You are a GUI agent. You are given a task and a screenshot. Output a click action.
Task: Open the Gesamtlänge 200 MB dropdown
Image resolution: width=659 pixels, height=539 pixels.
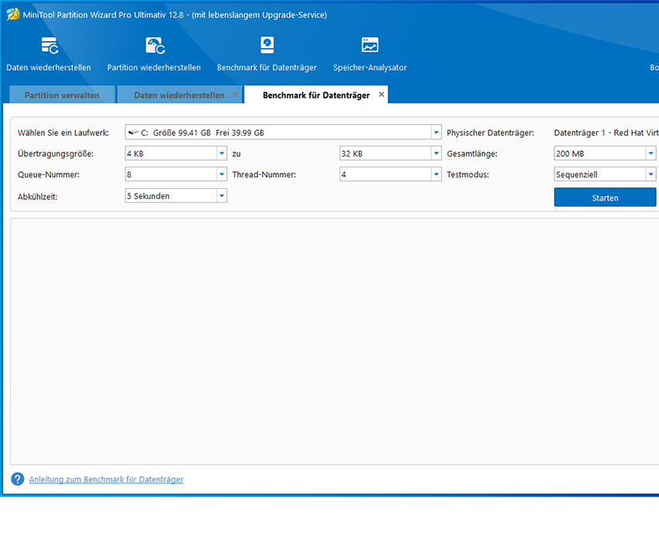pos(650,153)
